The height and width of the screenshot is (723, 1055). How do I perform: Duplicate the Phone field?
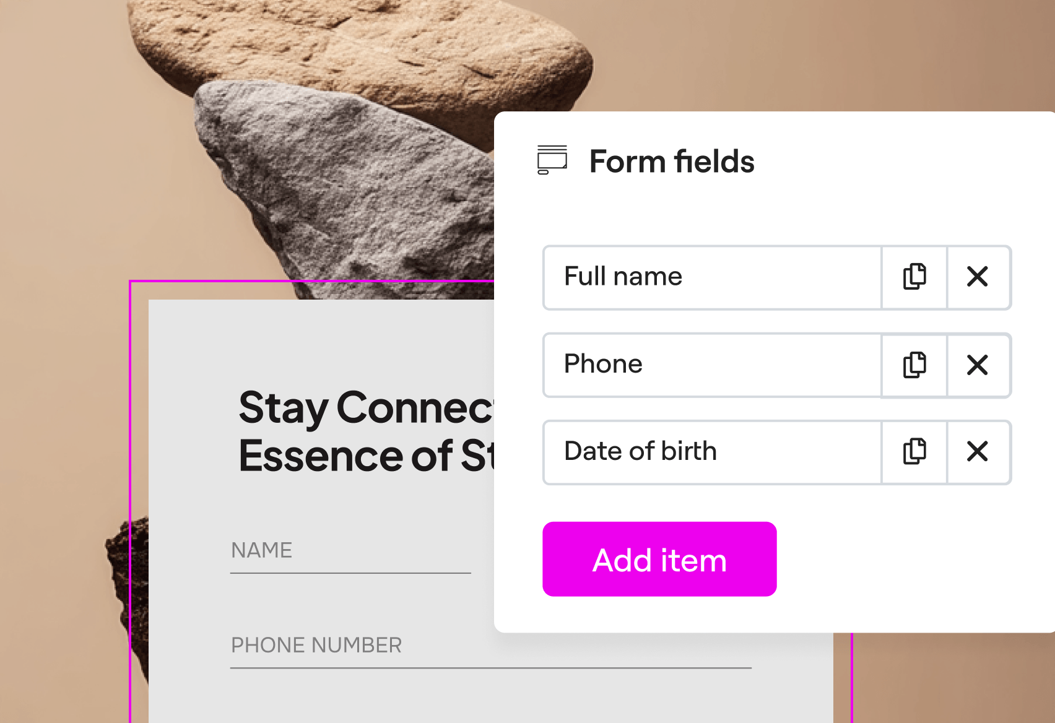pos(914,365)
